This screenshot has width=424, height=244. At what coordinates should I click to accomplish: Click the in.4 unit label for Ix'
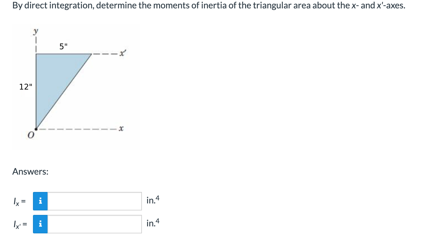coord(152,223)
